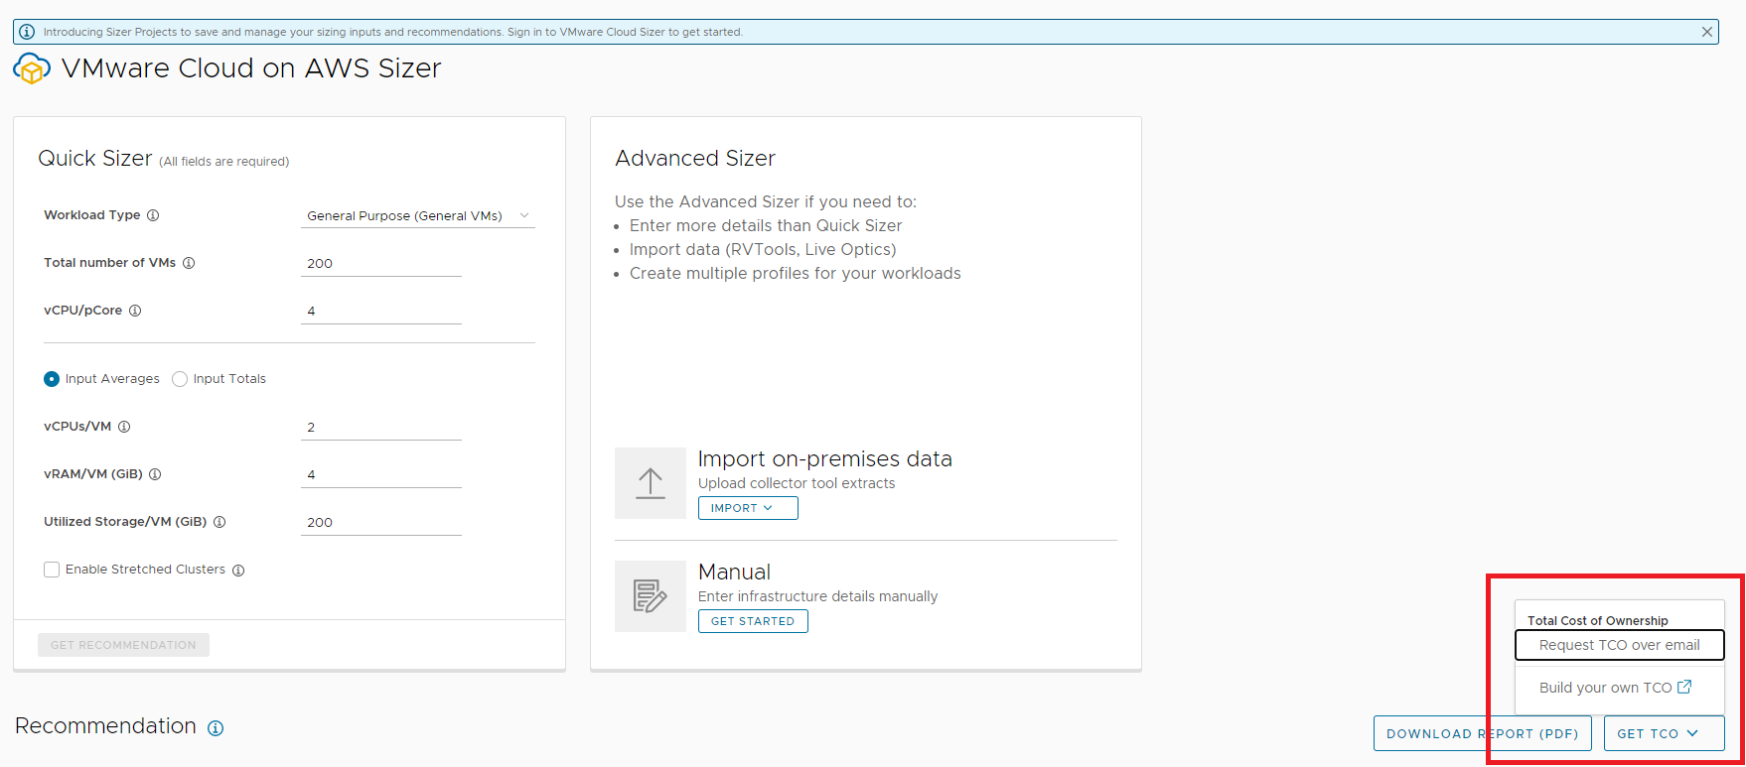This screenshot has height=767, width=1746.
Task: Check the Enable Stretched Clusters checkbox
Action: pyautogui.click(x=52, y=570)
